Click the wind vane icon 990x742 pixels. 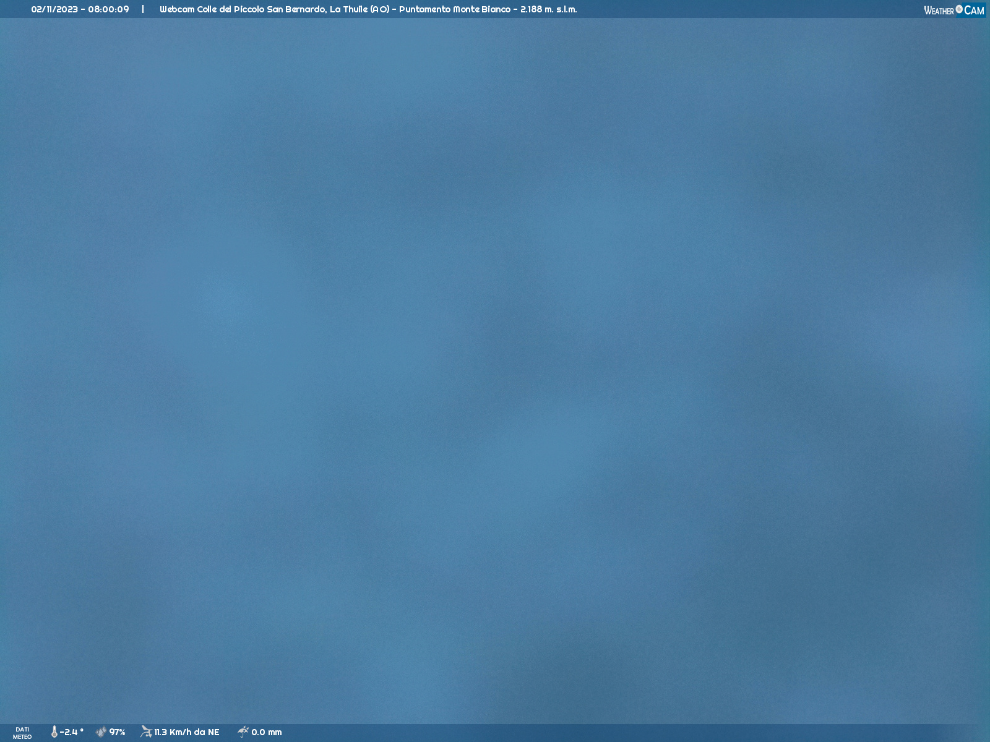[x=146, y=732]
